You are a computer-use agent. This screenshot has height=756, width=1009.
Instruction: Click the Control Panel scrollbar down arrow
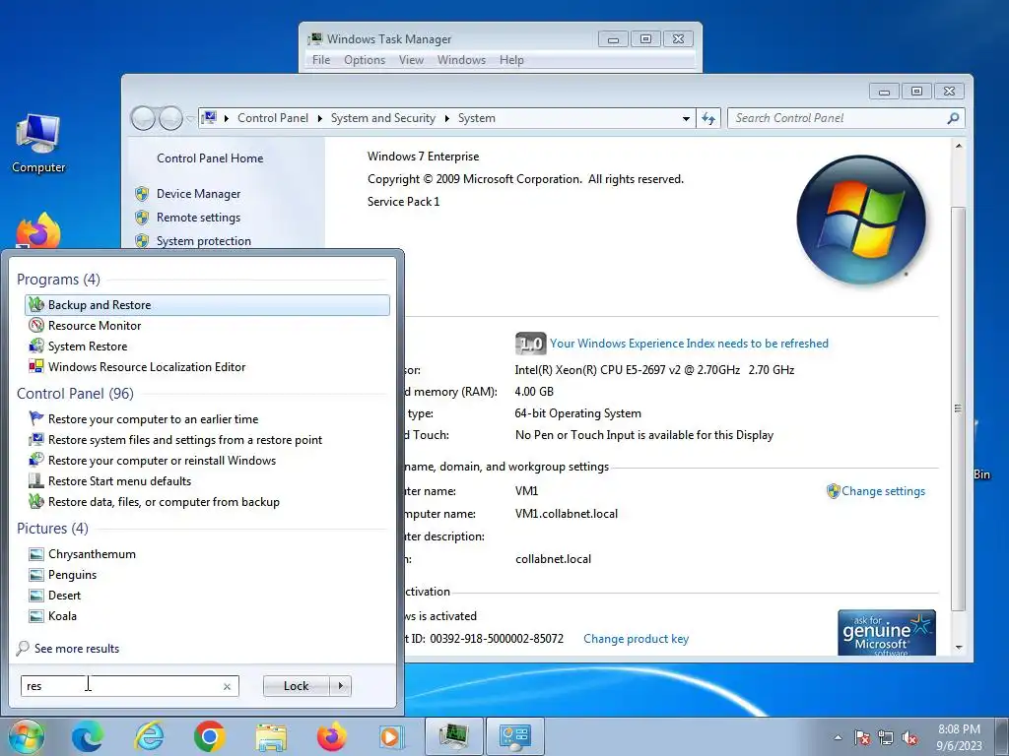[958, 648]
